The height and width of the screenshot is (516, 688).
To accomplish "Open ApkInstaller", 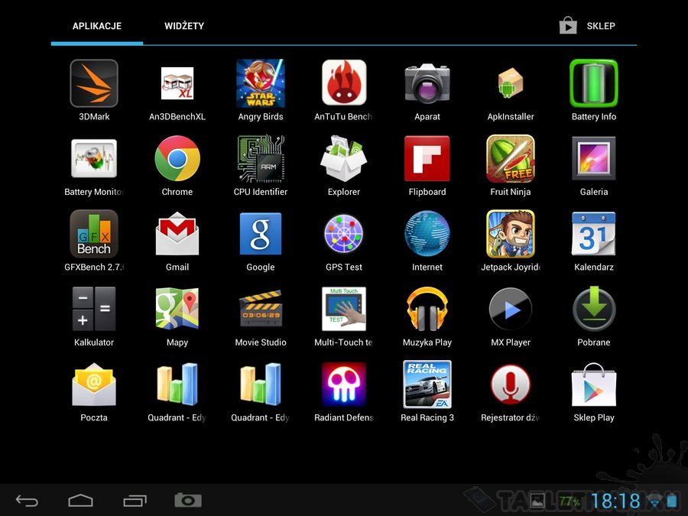I will pos(511,83).
